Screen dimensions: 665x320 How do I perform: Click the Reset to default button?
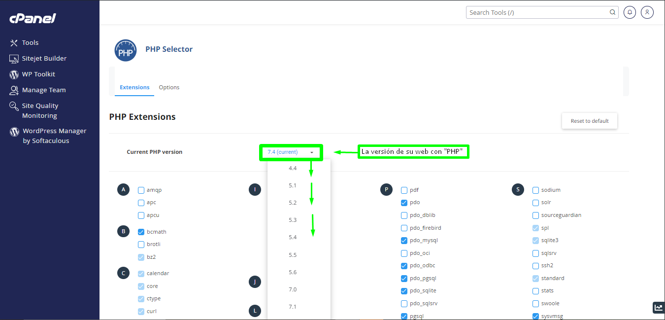(589, 120)
